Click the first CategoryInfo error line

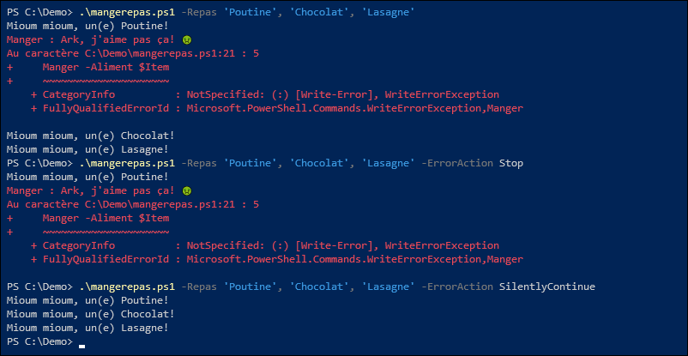click(265, 95)
